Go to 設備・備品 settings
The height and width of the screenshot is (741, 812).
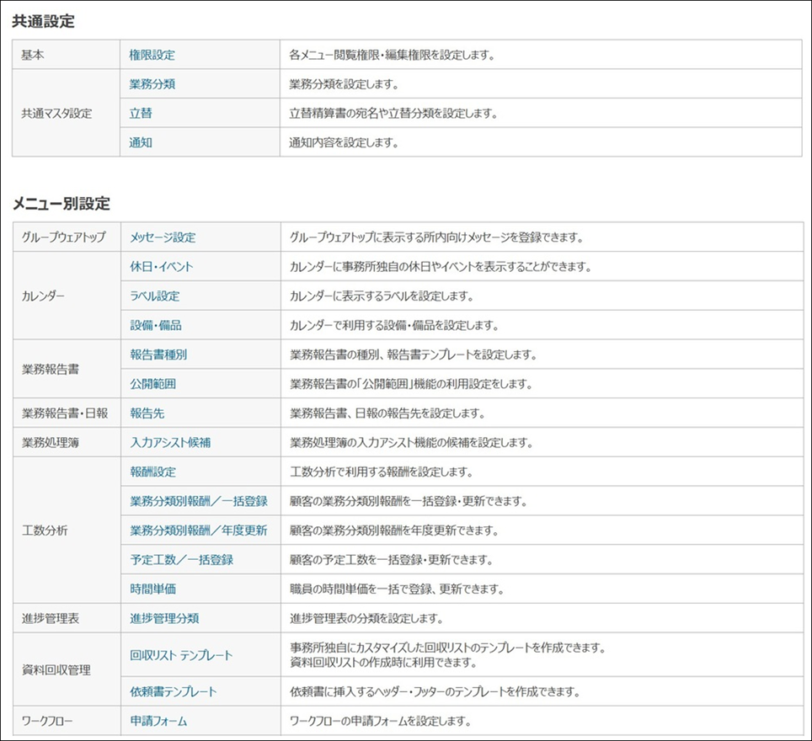(156, 325)
